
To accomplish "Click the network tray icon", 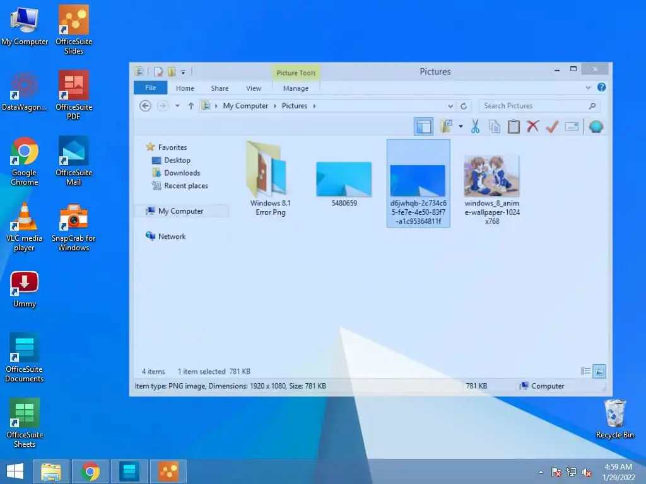I will click(572, 472).
